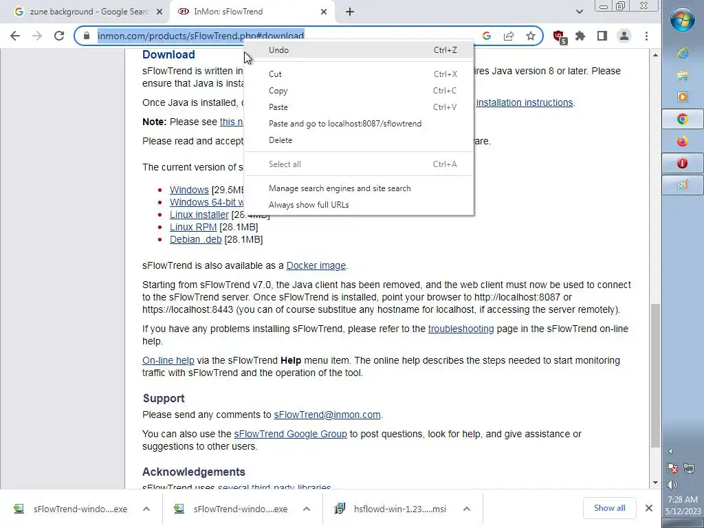The image size is (704, 528).
Task: Launch Internet Explorer from the taskbar
Action: [683, 54]
